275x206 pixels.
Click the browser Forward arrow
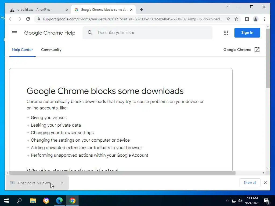[19, 19]
